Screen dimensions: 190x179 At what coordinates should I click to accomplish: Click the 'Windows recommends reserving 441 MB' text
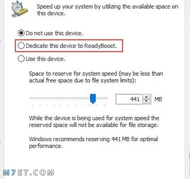click(x=93, y=142)
